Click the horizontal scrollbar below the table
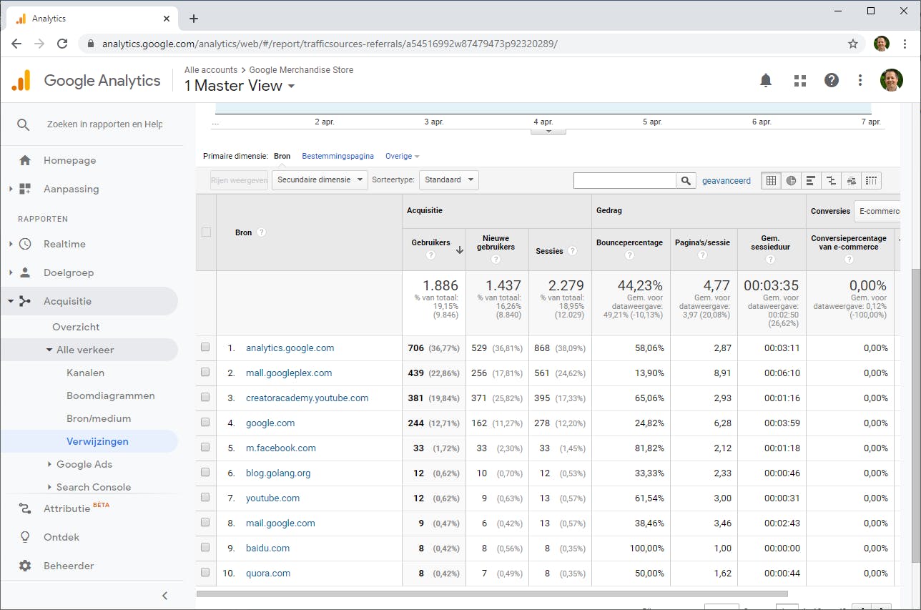 492,594
